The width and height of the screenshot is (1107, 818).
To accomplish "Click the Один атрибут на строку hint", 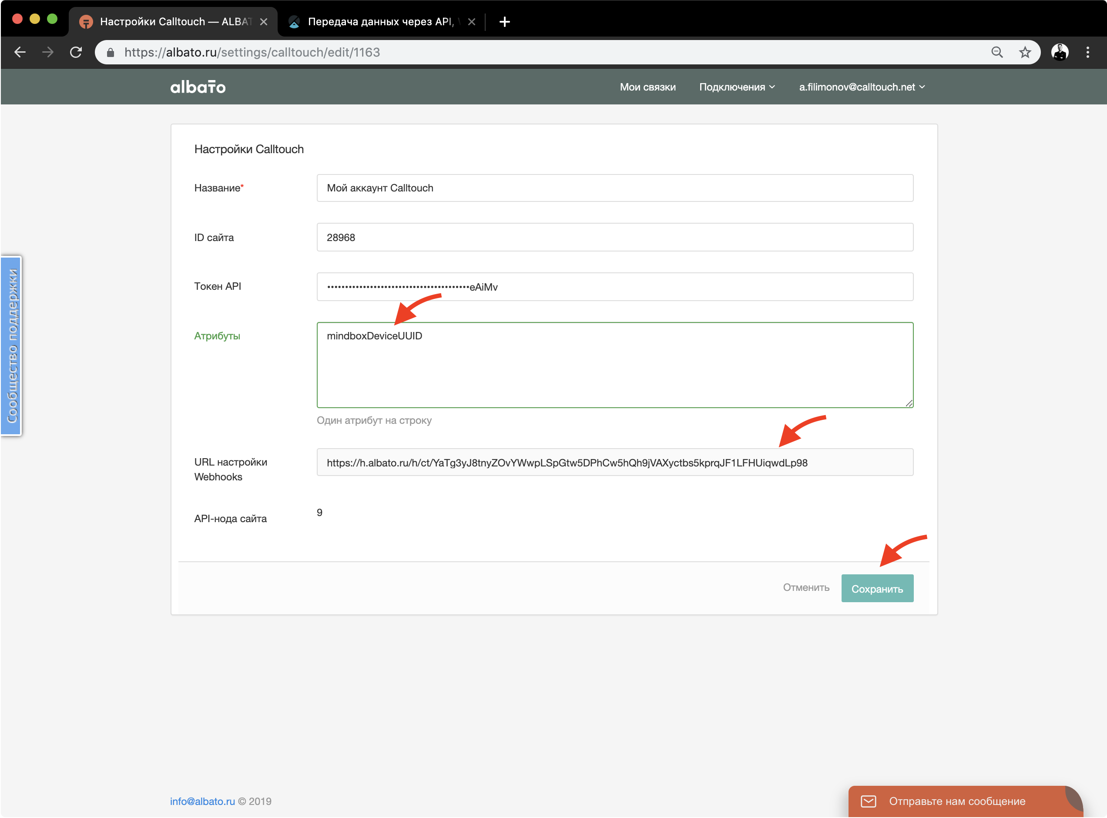I will [374, 420].
